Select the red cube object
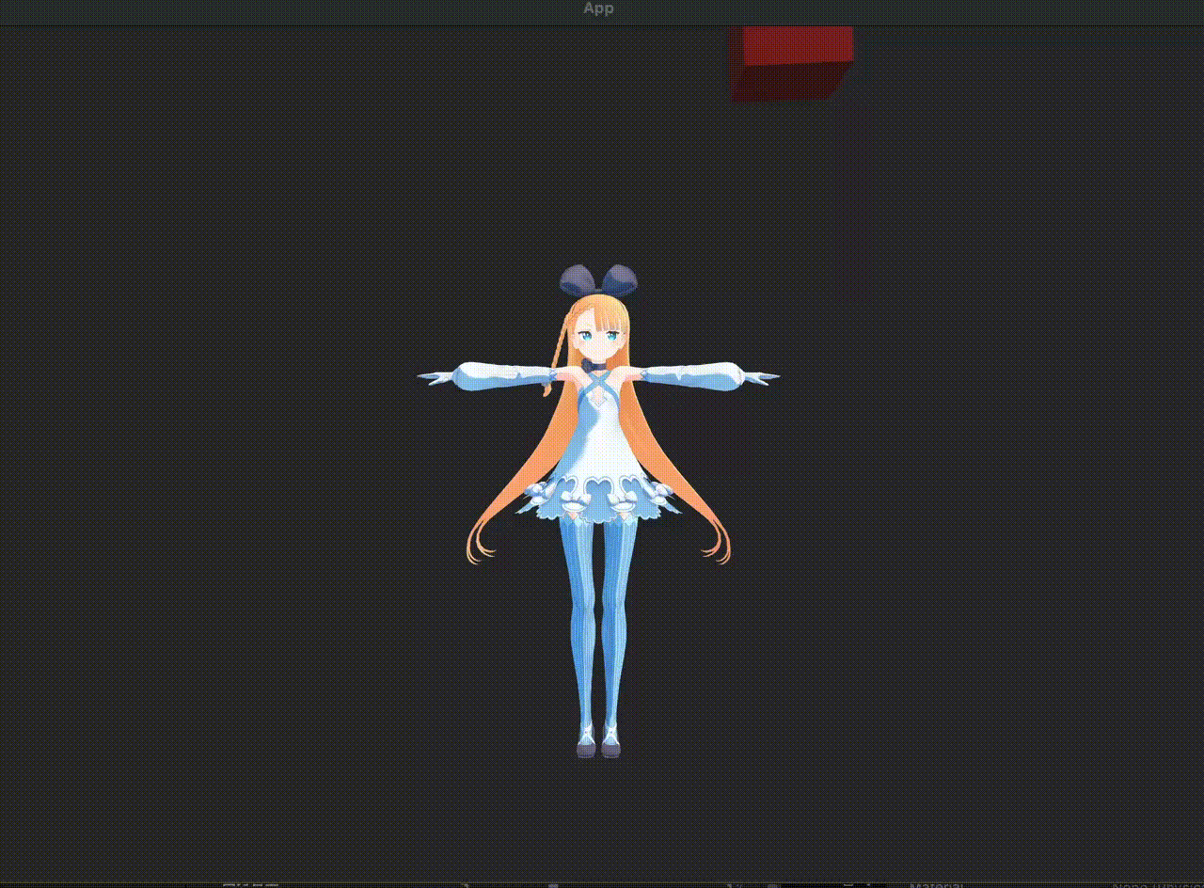Screen dimensions: 1204x888 point(792,63)
